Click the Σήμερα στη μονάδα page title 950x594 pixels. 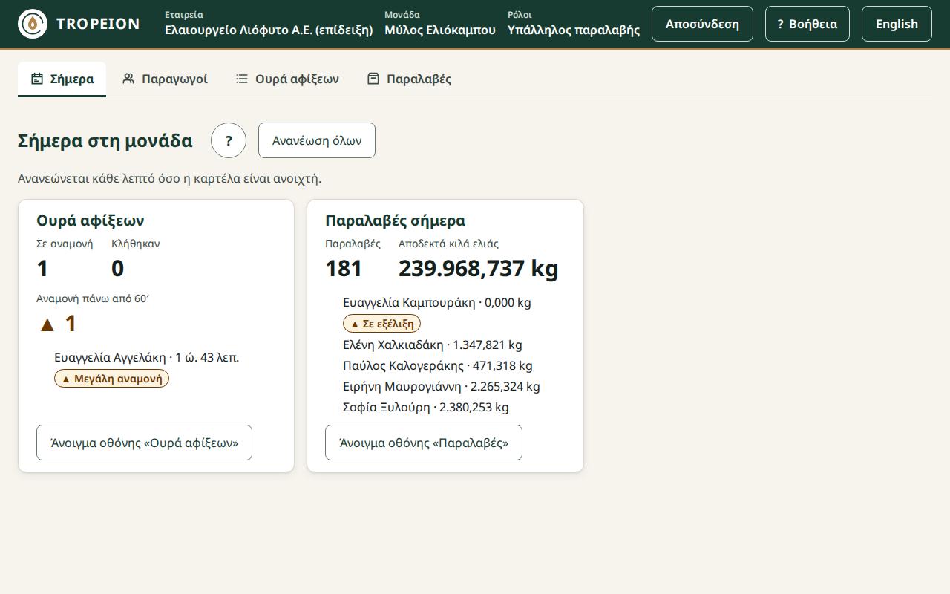coord(105,140)
